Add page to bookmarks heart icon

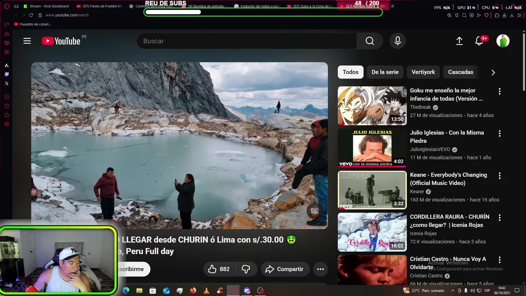pos(487,15)
